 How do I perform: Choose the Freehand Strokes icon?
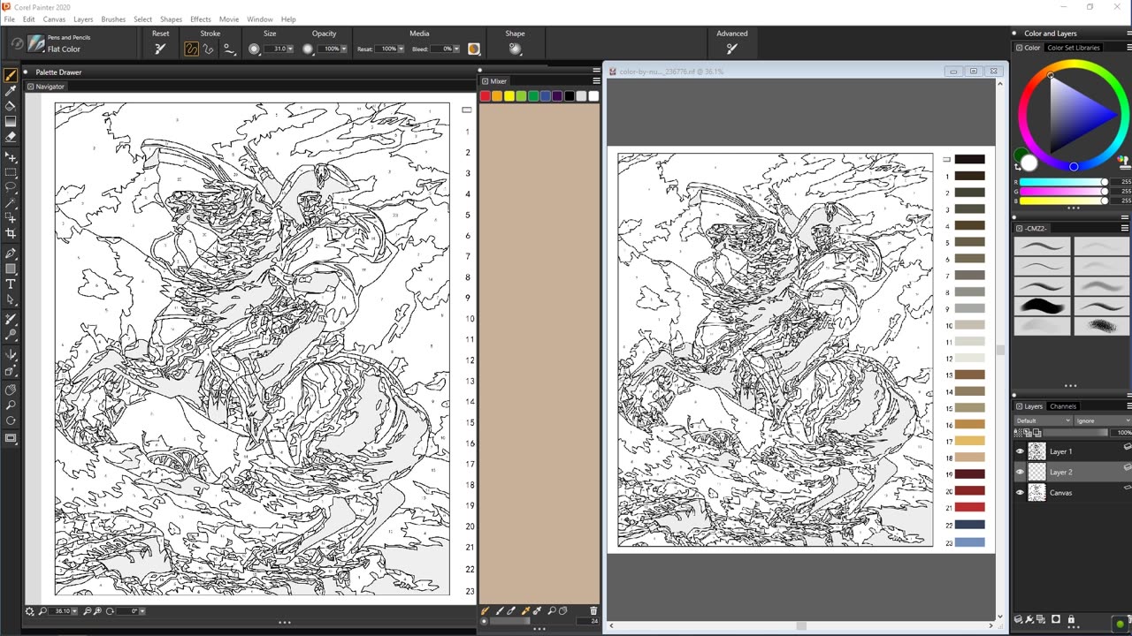click(191, 49)
